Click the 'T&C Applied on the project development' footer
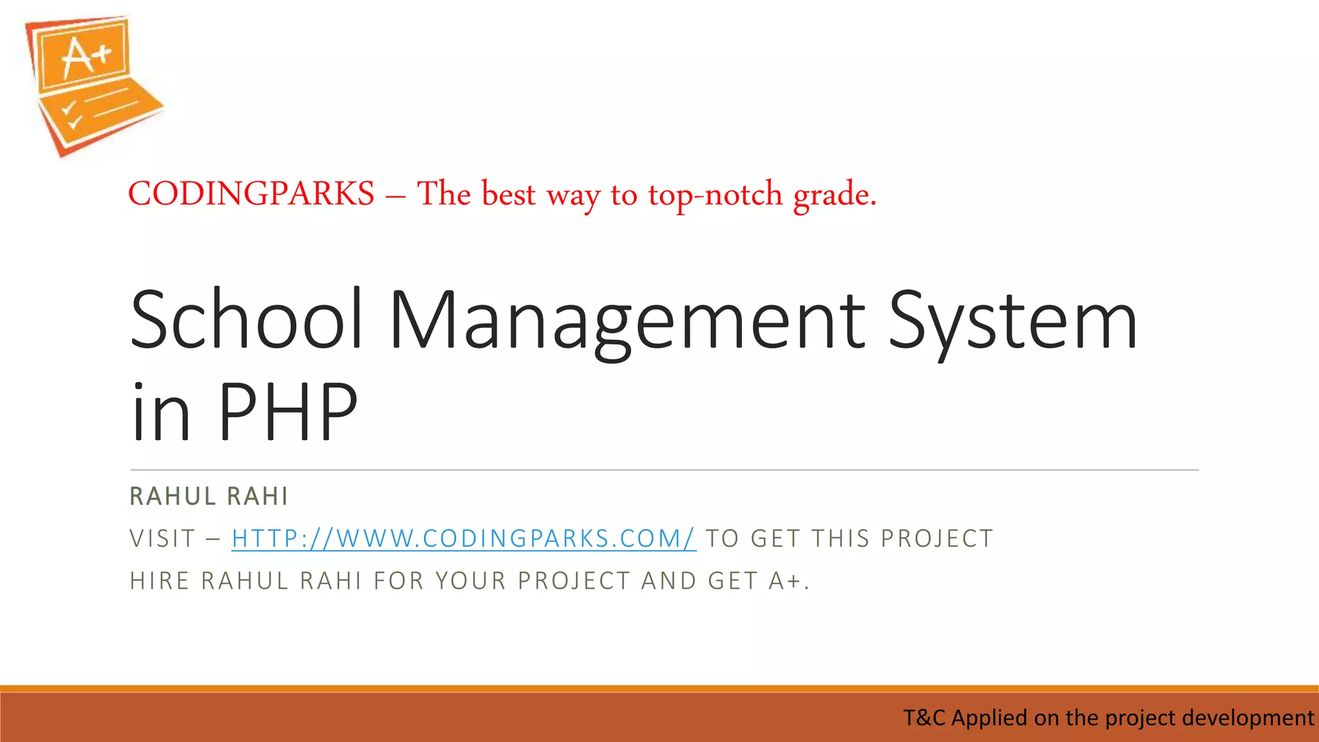The width and height of the screenshot is (1319, 742). (x=1108, y=718)
